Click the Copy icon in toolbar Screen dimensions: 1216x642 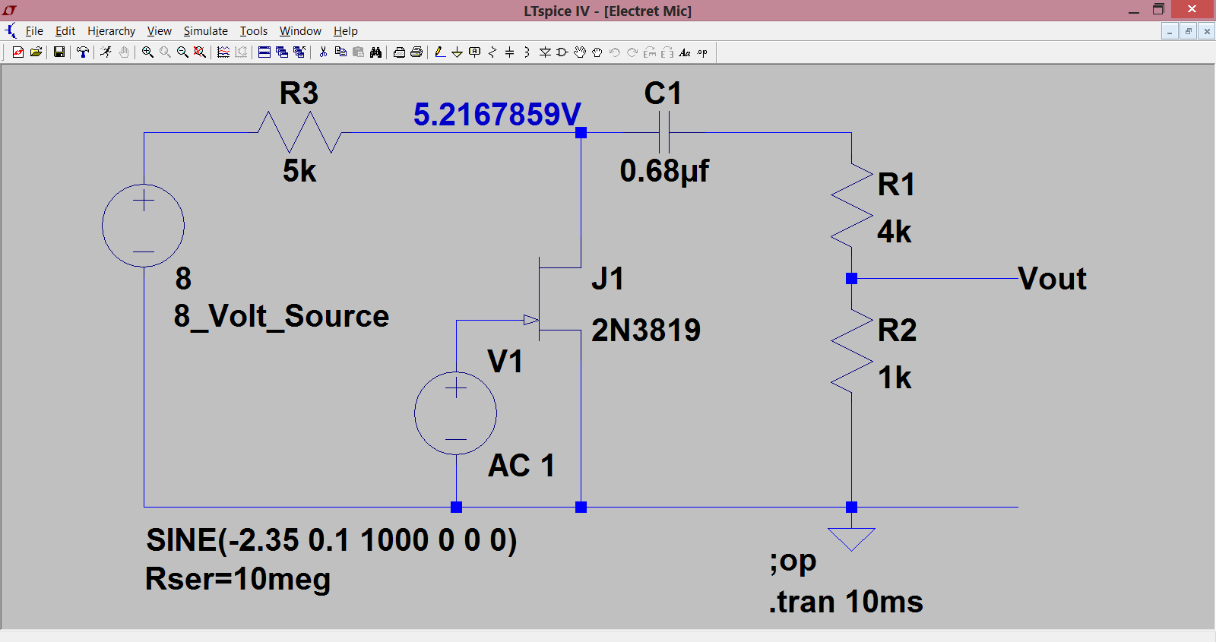[340, 52]
